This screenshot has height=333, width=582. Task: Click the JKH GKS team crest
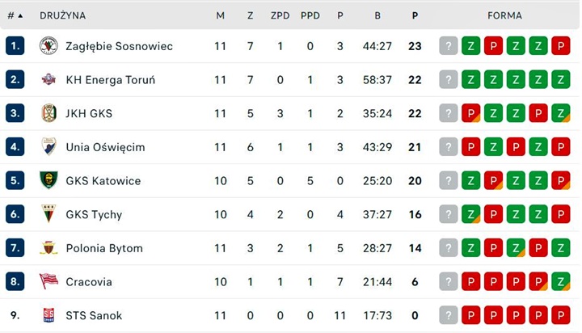click(x=48, y=113)
